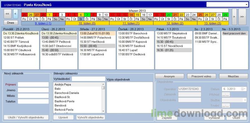Open Monday appointment 12:00 ST Prášek
250x123 pixels.
click(20, 38)
